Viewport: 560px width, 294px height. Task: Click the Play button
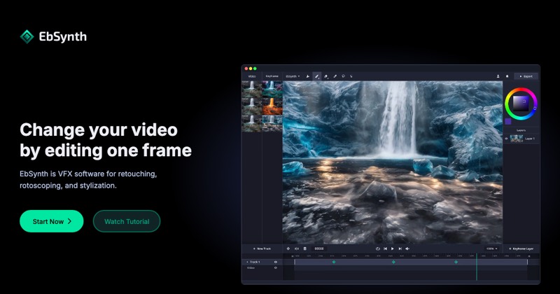pyautogui.click(x=393, y=248)
